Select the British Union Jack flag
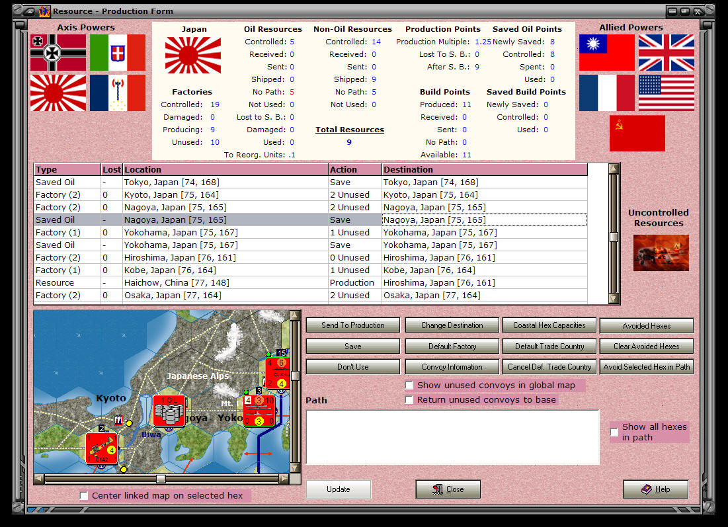This screenshot has height=527, width=728. coord(666,52)
